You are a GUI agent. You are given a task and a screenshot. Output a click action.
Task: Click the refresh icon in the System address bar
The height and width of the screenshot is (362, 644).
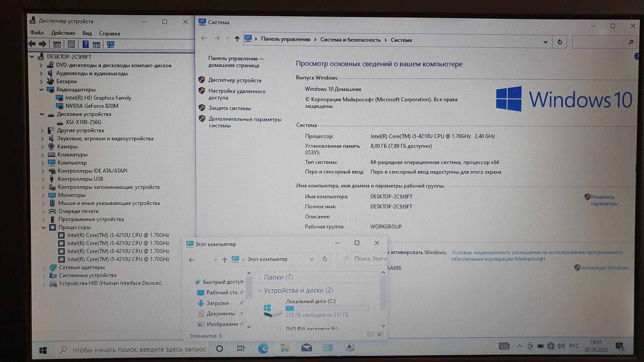pos(560,42)
